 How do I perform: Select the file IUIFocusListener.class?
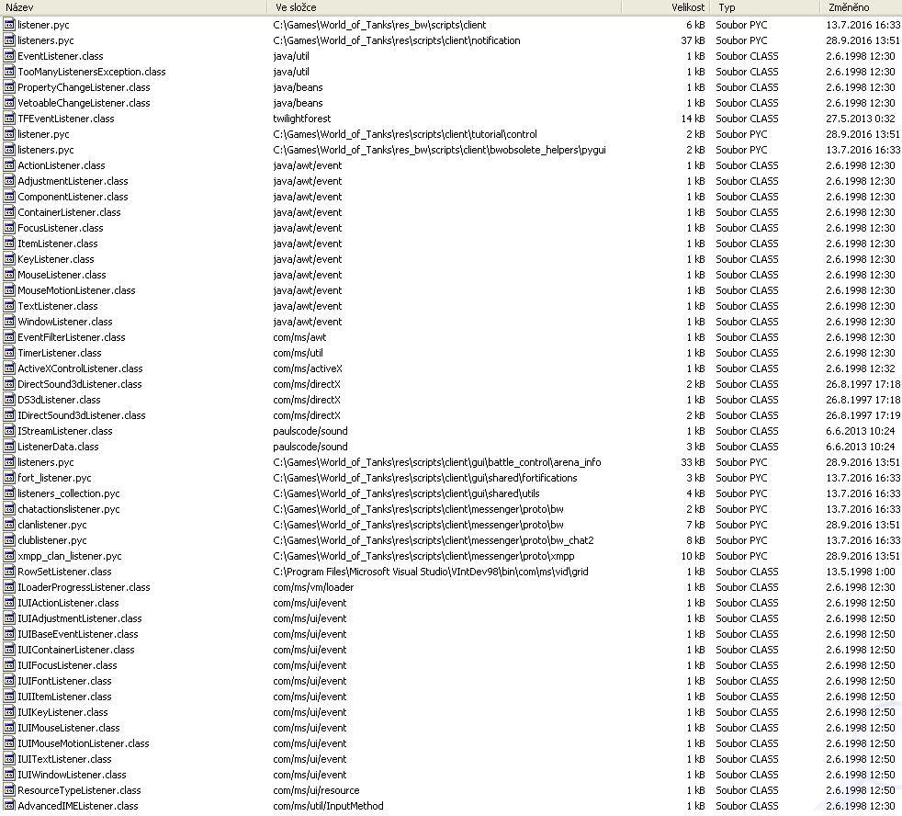[x=67, y=665]
